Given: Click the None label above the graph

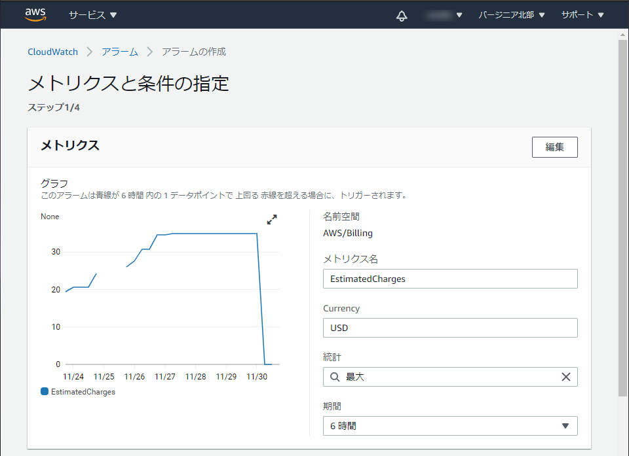Looking at the screenshot, I should tap(50, 217).
